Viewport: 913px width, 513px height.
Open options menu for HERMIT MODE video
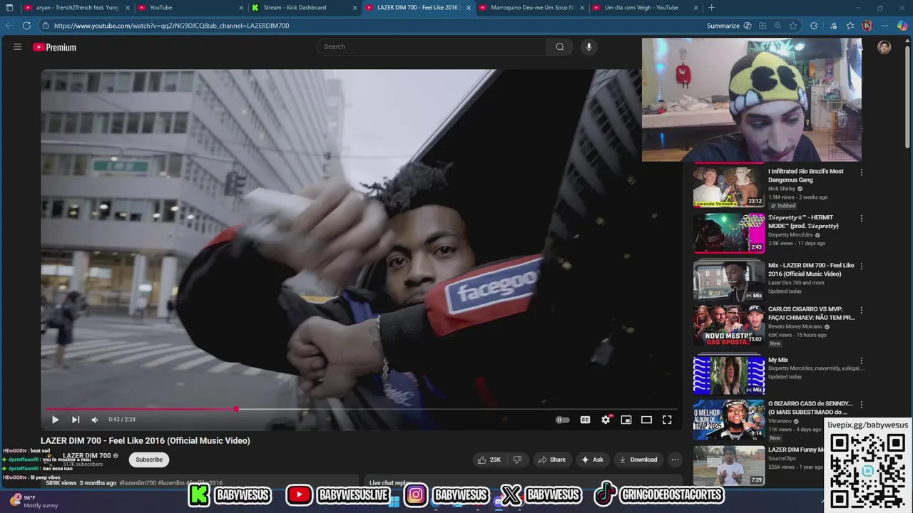[x=861, y=219]
